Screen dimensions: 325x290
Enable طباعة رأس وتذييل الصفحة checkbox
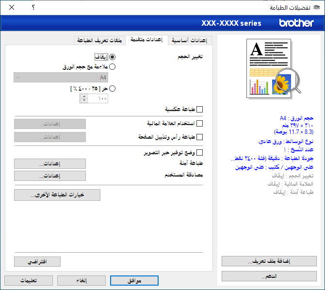click(199, 137)
